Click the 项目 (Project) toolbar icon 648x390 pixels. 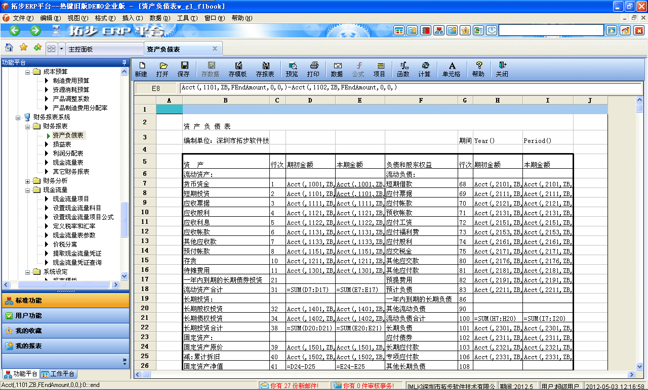point(380,68)
